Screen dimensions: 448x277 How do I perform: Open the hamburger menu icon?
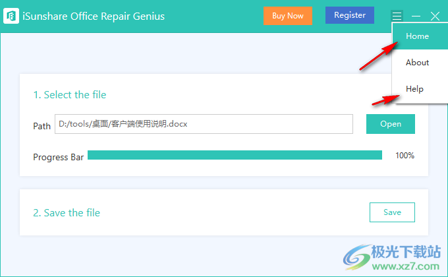[x=397, y=16]
